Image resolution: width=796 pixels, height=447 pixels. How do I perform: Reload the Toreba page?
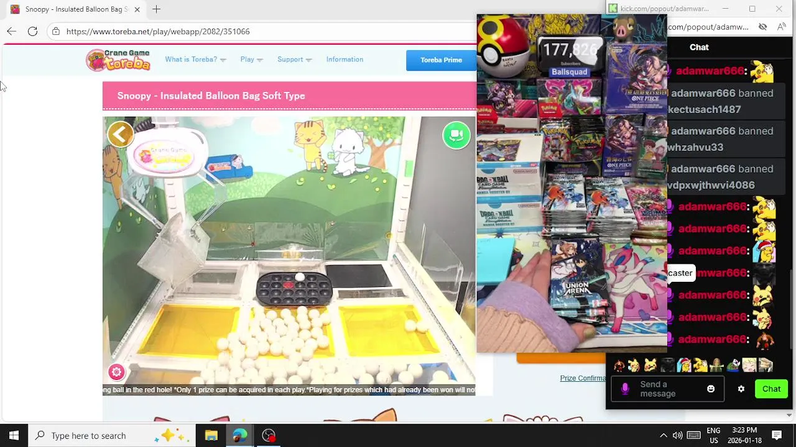(x=32, y=31)
